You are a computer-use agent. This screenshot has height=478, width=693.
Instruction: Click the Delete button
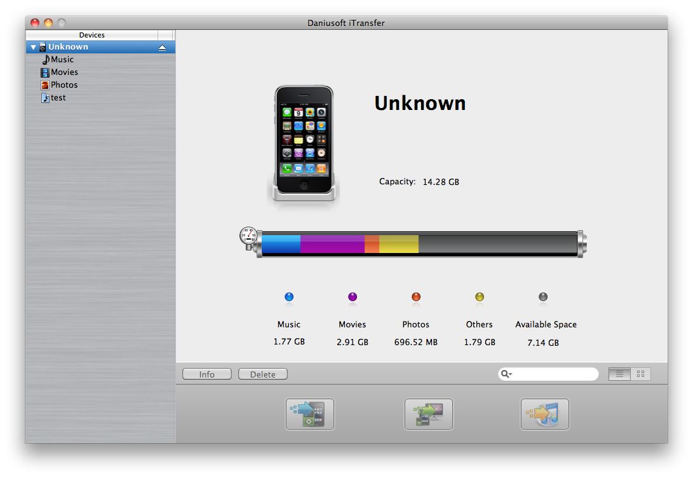(x=262, y=374)
